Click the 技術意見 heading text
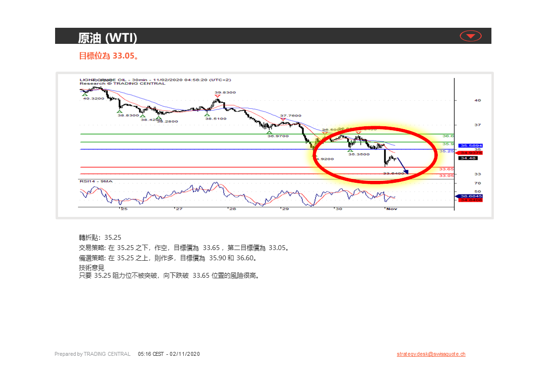Screen dimensions: 547x387 point(91,268)
